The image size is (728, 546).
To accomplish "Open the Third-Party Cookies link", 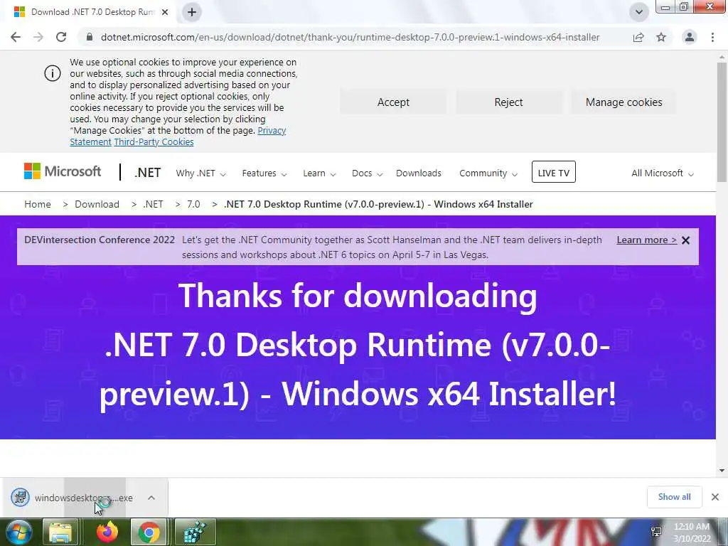I will coord(154,142).
